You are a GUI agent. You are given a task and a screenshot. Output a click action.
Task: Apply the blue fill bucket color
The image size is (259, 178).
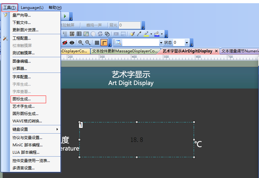coord(157,34)
